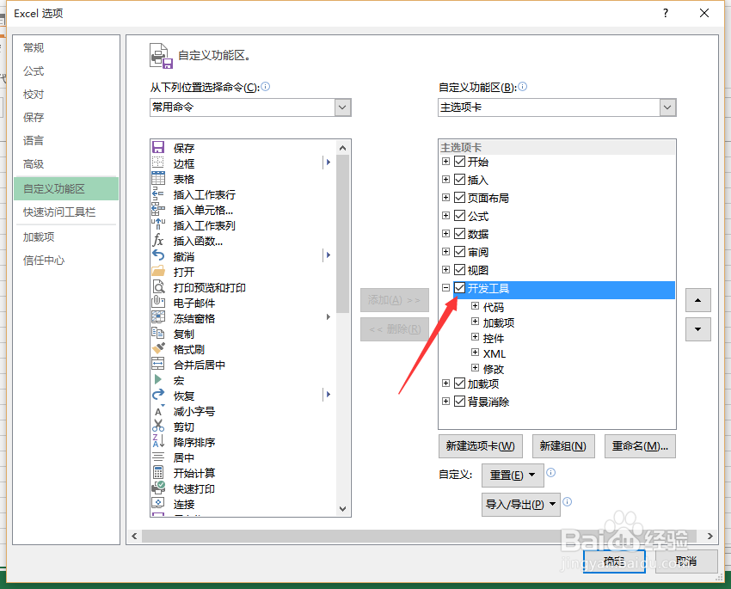Viewport: 731px width, 589px height.
Task: Click the 新建组(N) button
Action: pyautogui.click(x=562, y=446)
